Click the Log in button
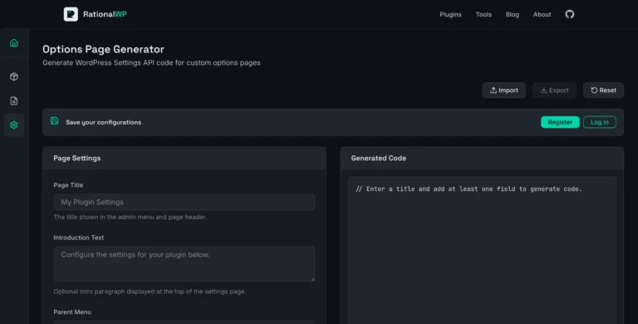638x324 pixels. (600, 122)
